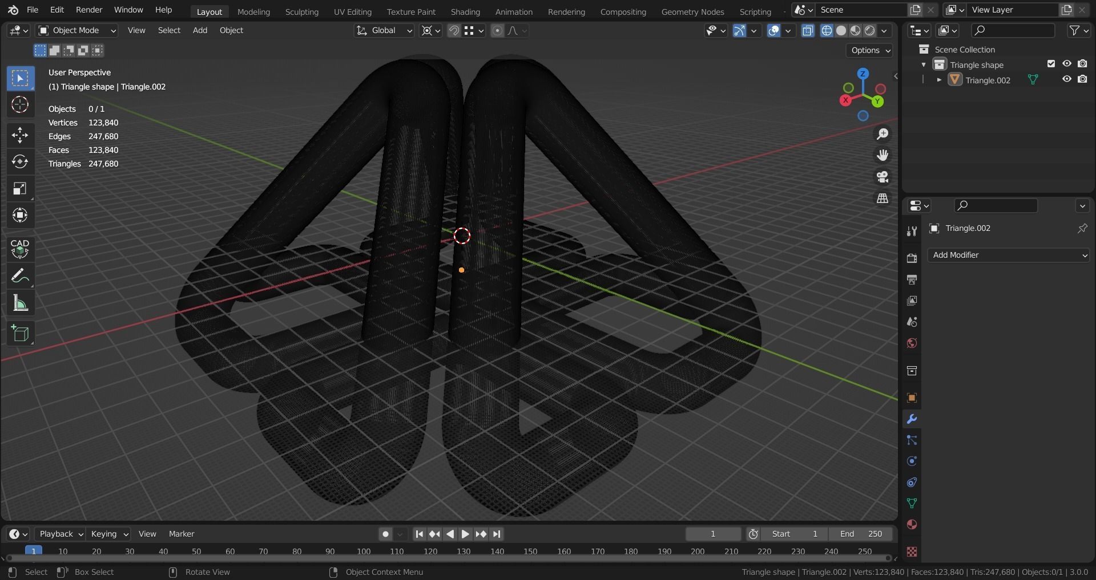Image resolution: width=1096 pixels, height=580 pixels.
Task: Open the Texture properties tab
Action: [912, 552]
